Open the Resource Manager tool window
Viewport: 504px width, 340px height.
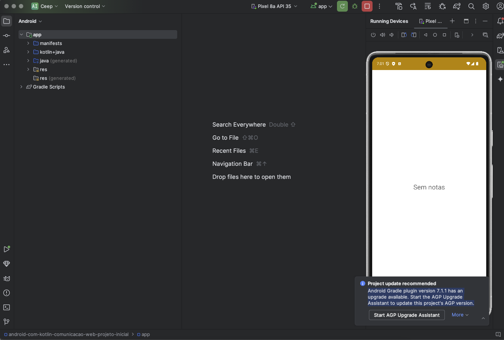tap(7, 50)
